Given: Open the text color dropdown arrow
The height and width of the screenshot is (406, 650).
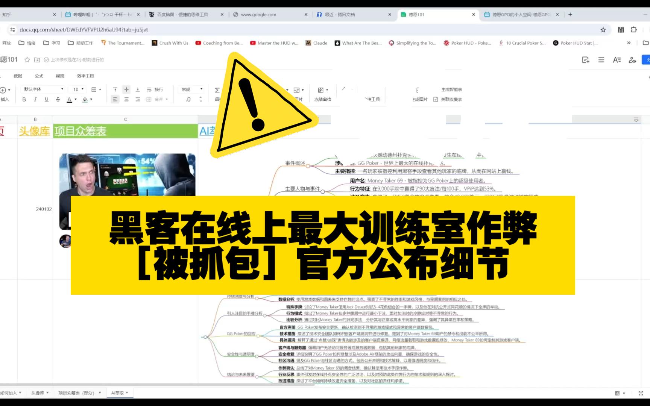Looking at the screenshot, I should (76, 100).
